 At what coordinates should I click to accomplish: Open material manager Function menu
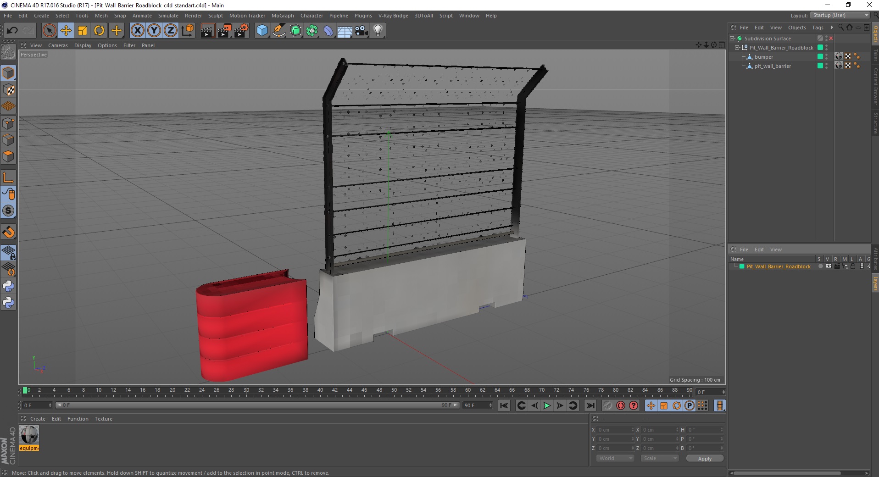click(x=78, y=419)
